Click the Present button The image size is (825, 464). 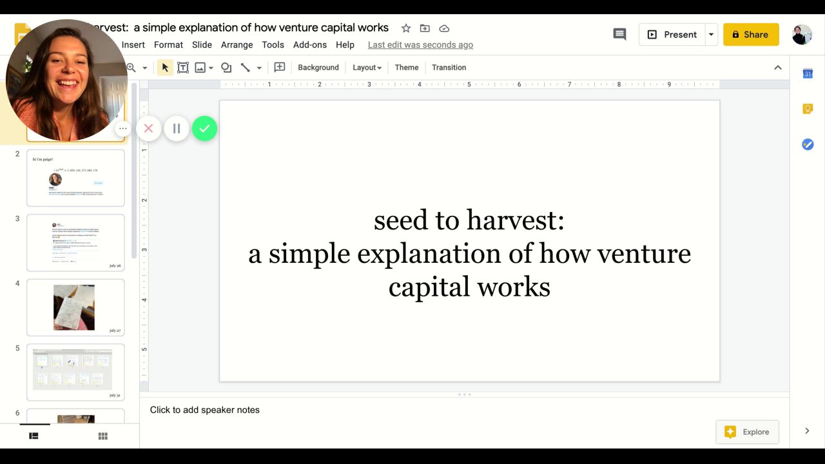(x=672, y=34)
